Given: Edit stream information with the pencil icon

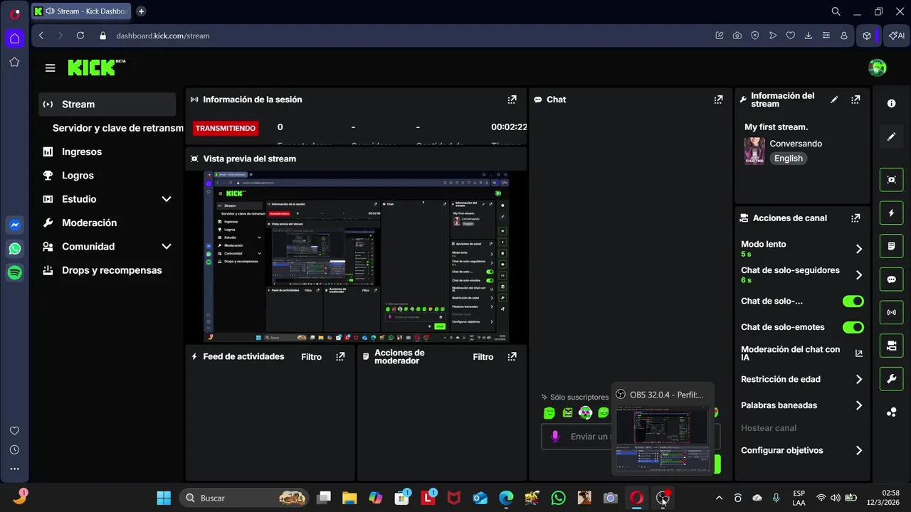Looking at the screenshot, I should [x=834, y=100].
